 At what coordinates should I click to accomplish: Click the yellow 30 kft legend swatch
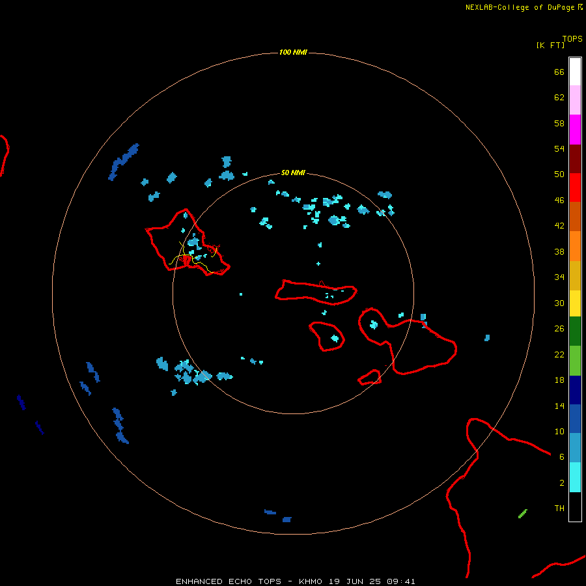click(x=575, y=303)
